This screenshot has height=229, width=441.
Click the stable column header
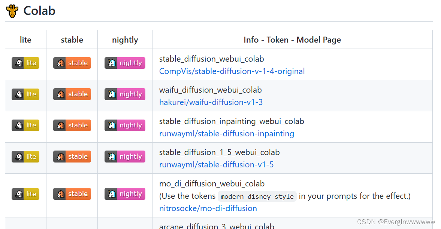pos(72,40)
